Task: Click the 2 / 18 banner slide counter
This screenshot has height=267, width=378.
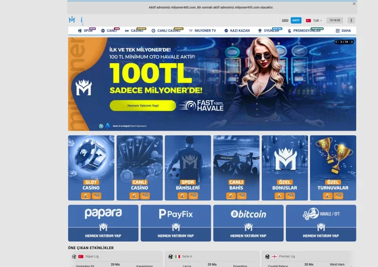Action: [344, 42]
